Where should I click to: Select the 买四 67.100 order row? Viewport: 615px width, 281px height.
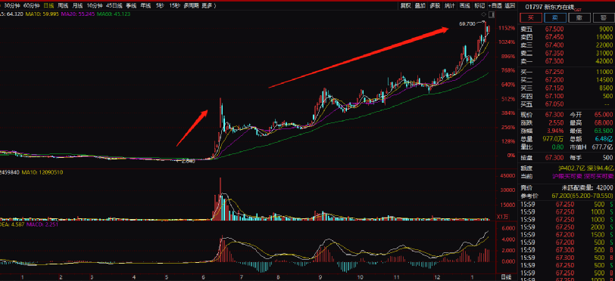[x=567, y=96]
